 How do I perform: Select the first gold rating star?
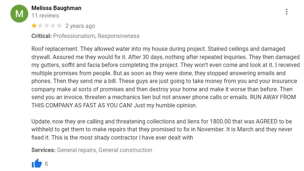coord(34,26)
